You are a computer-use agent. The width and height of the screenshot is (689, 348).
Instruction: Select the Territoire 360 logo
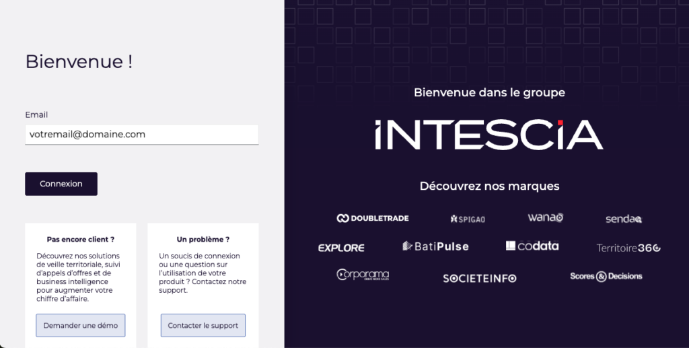628,248
